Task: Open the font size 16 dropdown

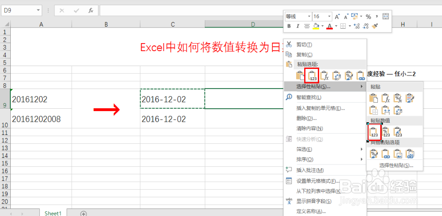Action: click(x=329, y=16)
